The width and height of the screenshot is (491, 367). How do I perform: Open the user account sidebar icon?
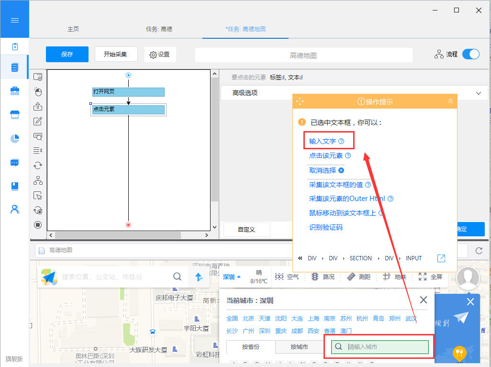coord(15,209)
